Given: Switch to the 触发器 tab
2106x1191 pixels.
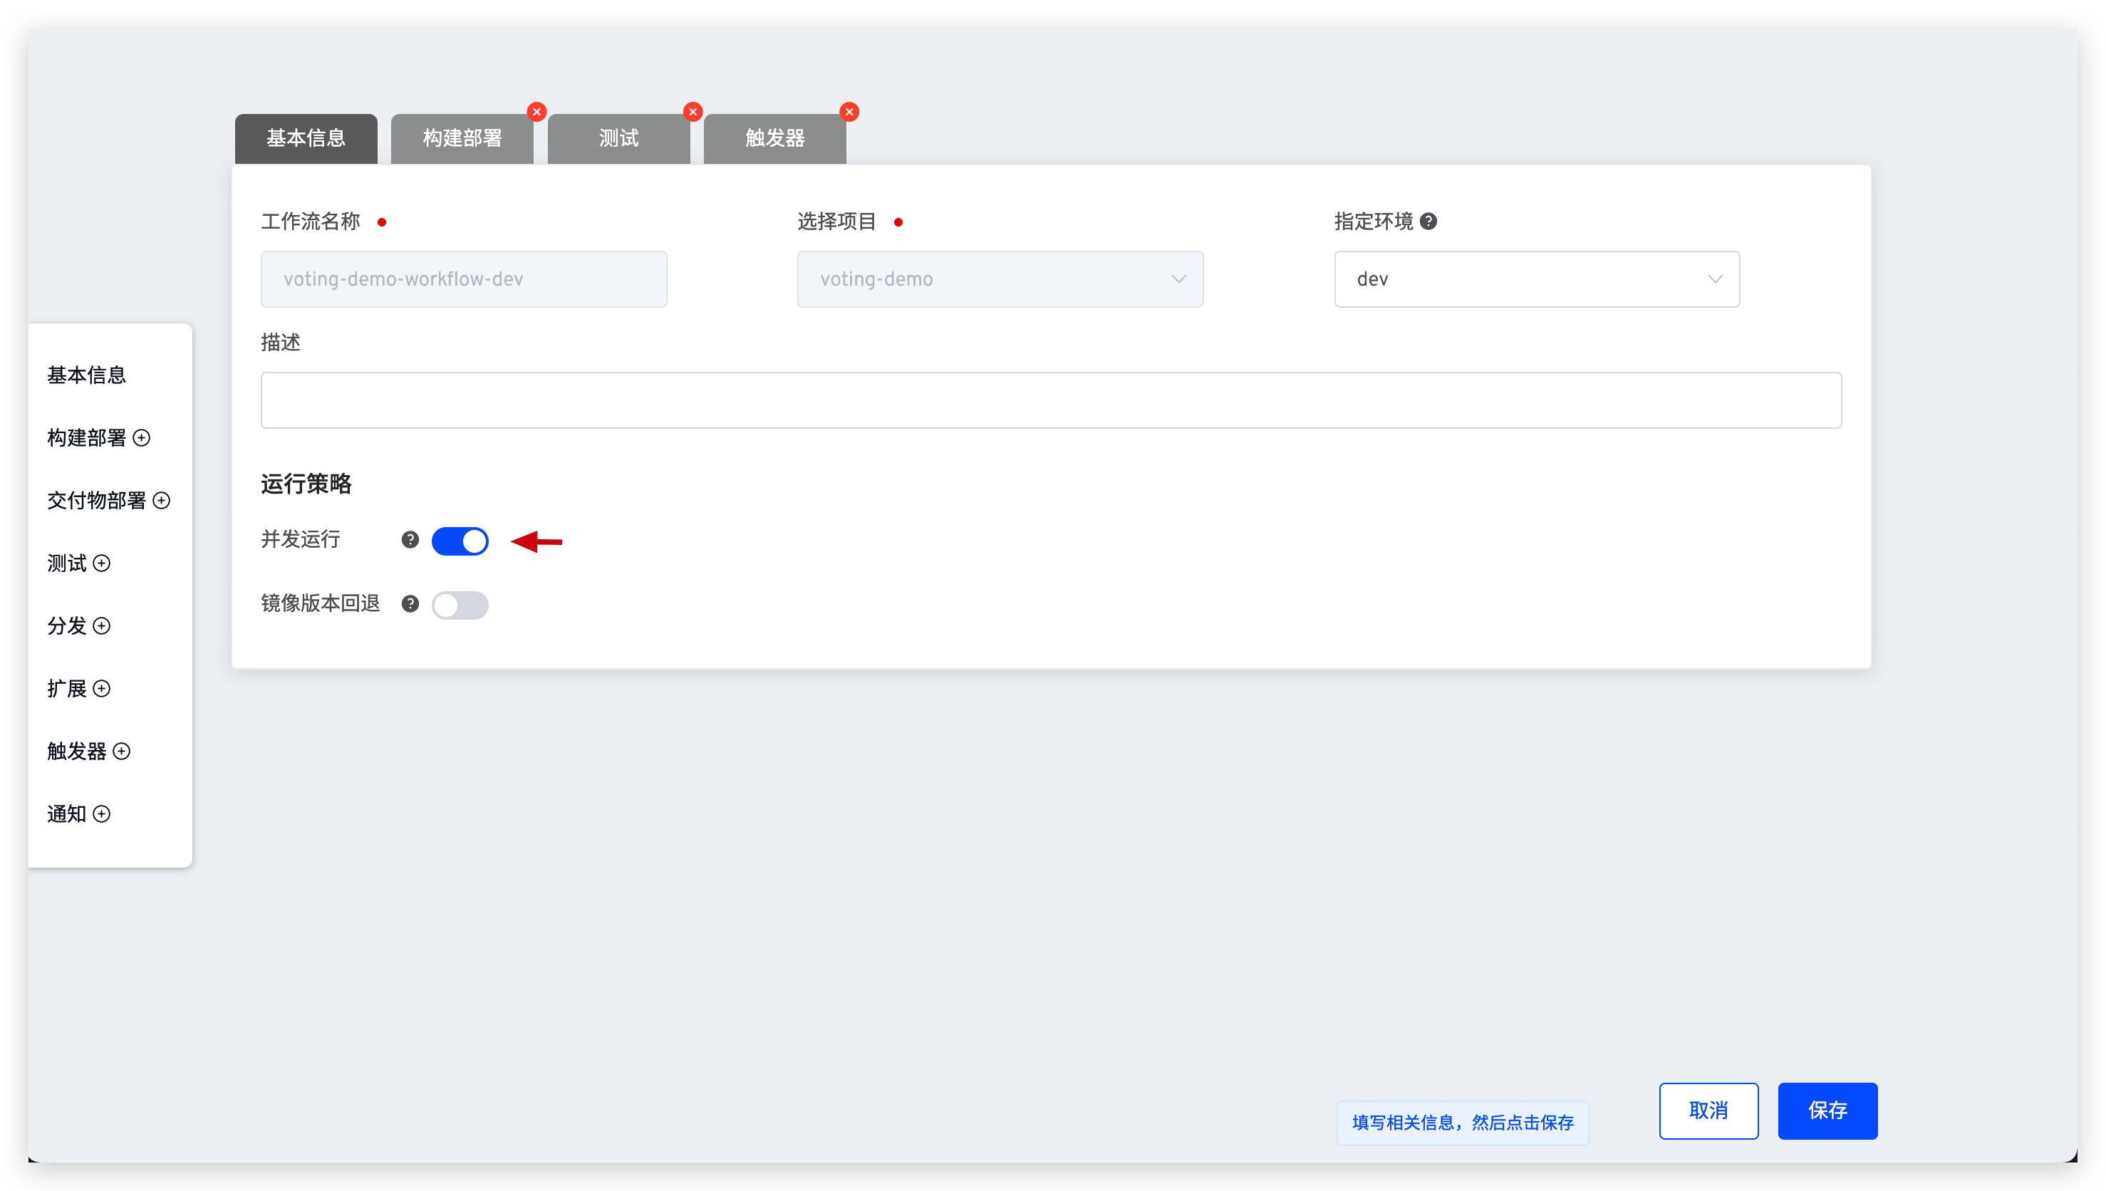Looking at the screenshot, I should tap(774, 138).
